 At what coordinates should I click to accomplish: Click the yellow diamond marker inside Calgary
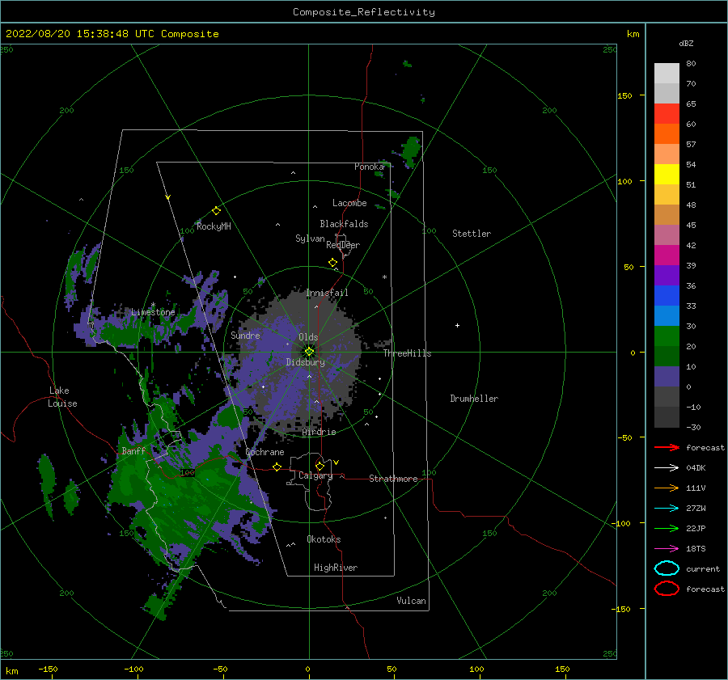pos(320,466)
